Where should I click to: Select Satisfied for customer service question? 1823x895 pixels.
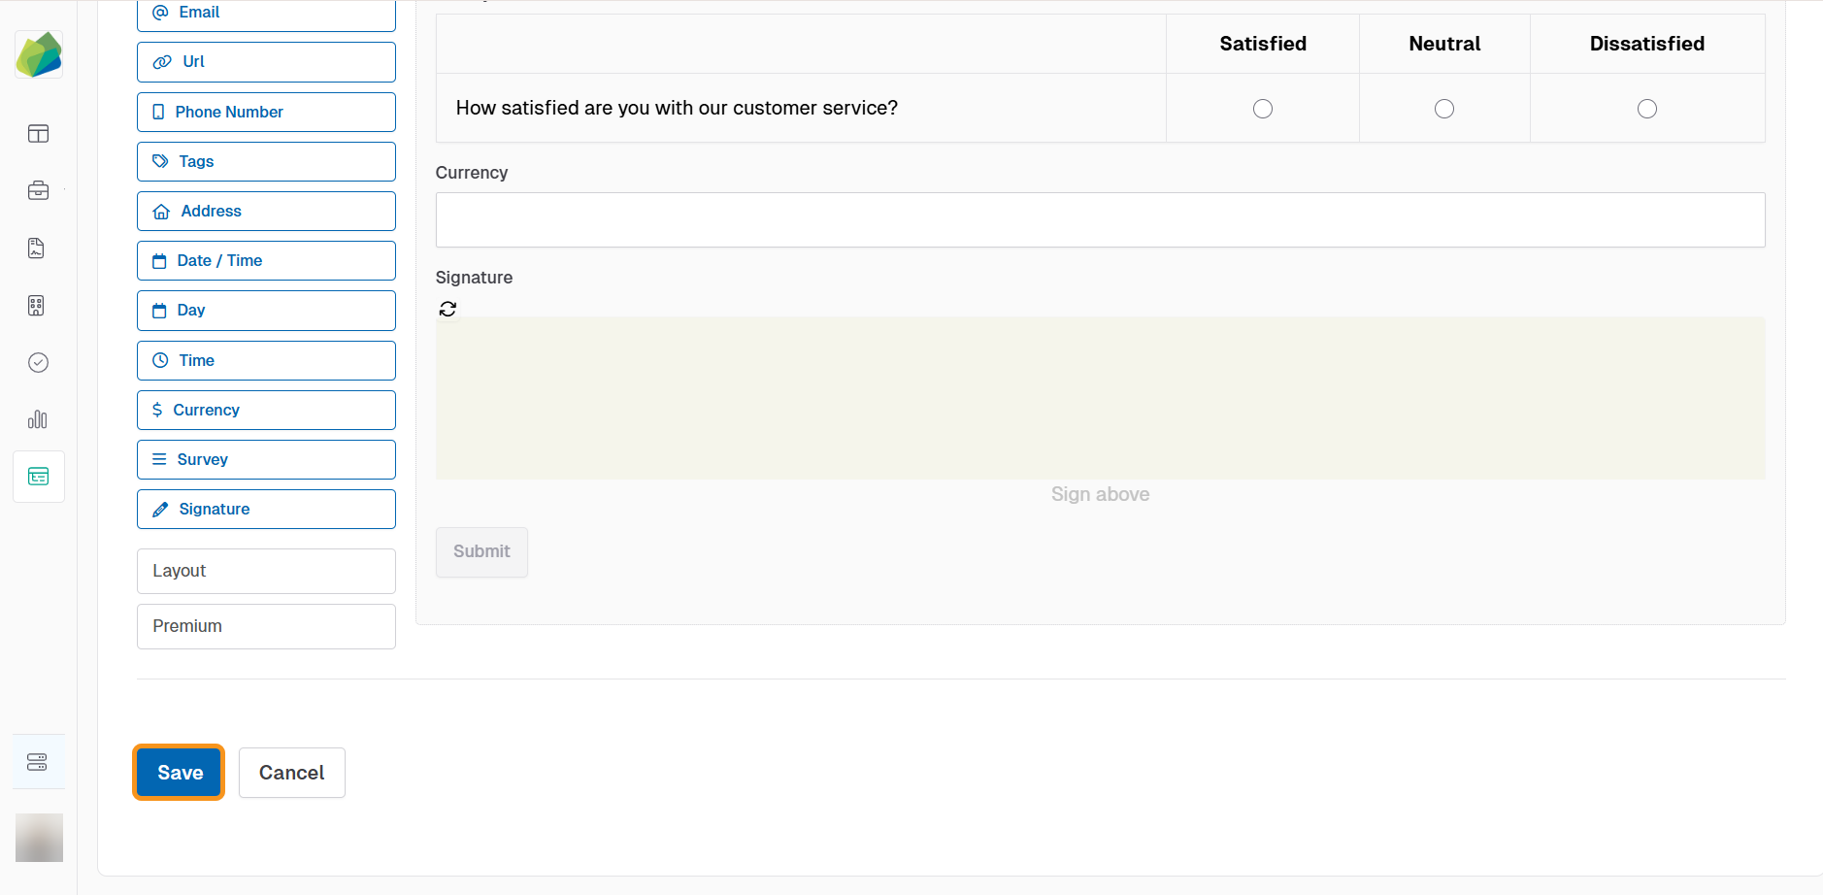pos(1262,109)
